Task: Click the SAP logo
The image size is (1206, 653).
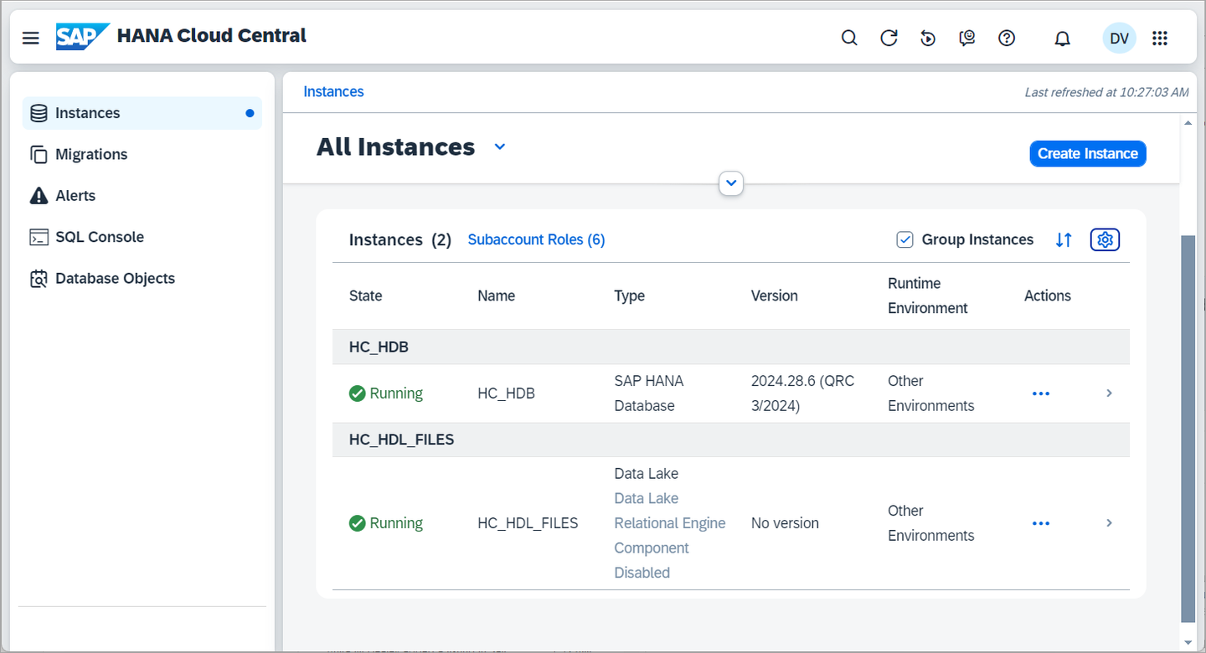Action: tap(83, 36)
